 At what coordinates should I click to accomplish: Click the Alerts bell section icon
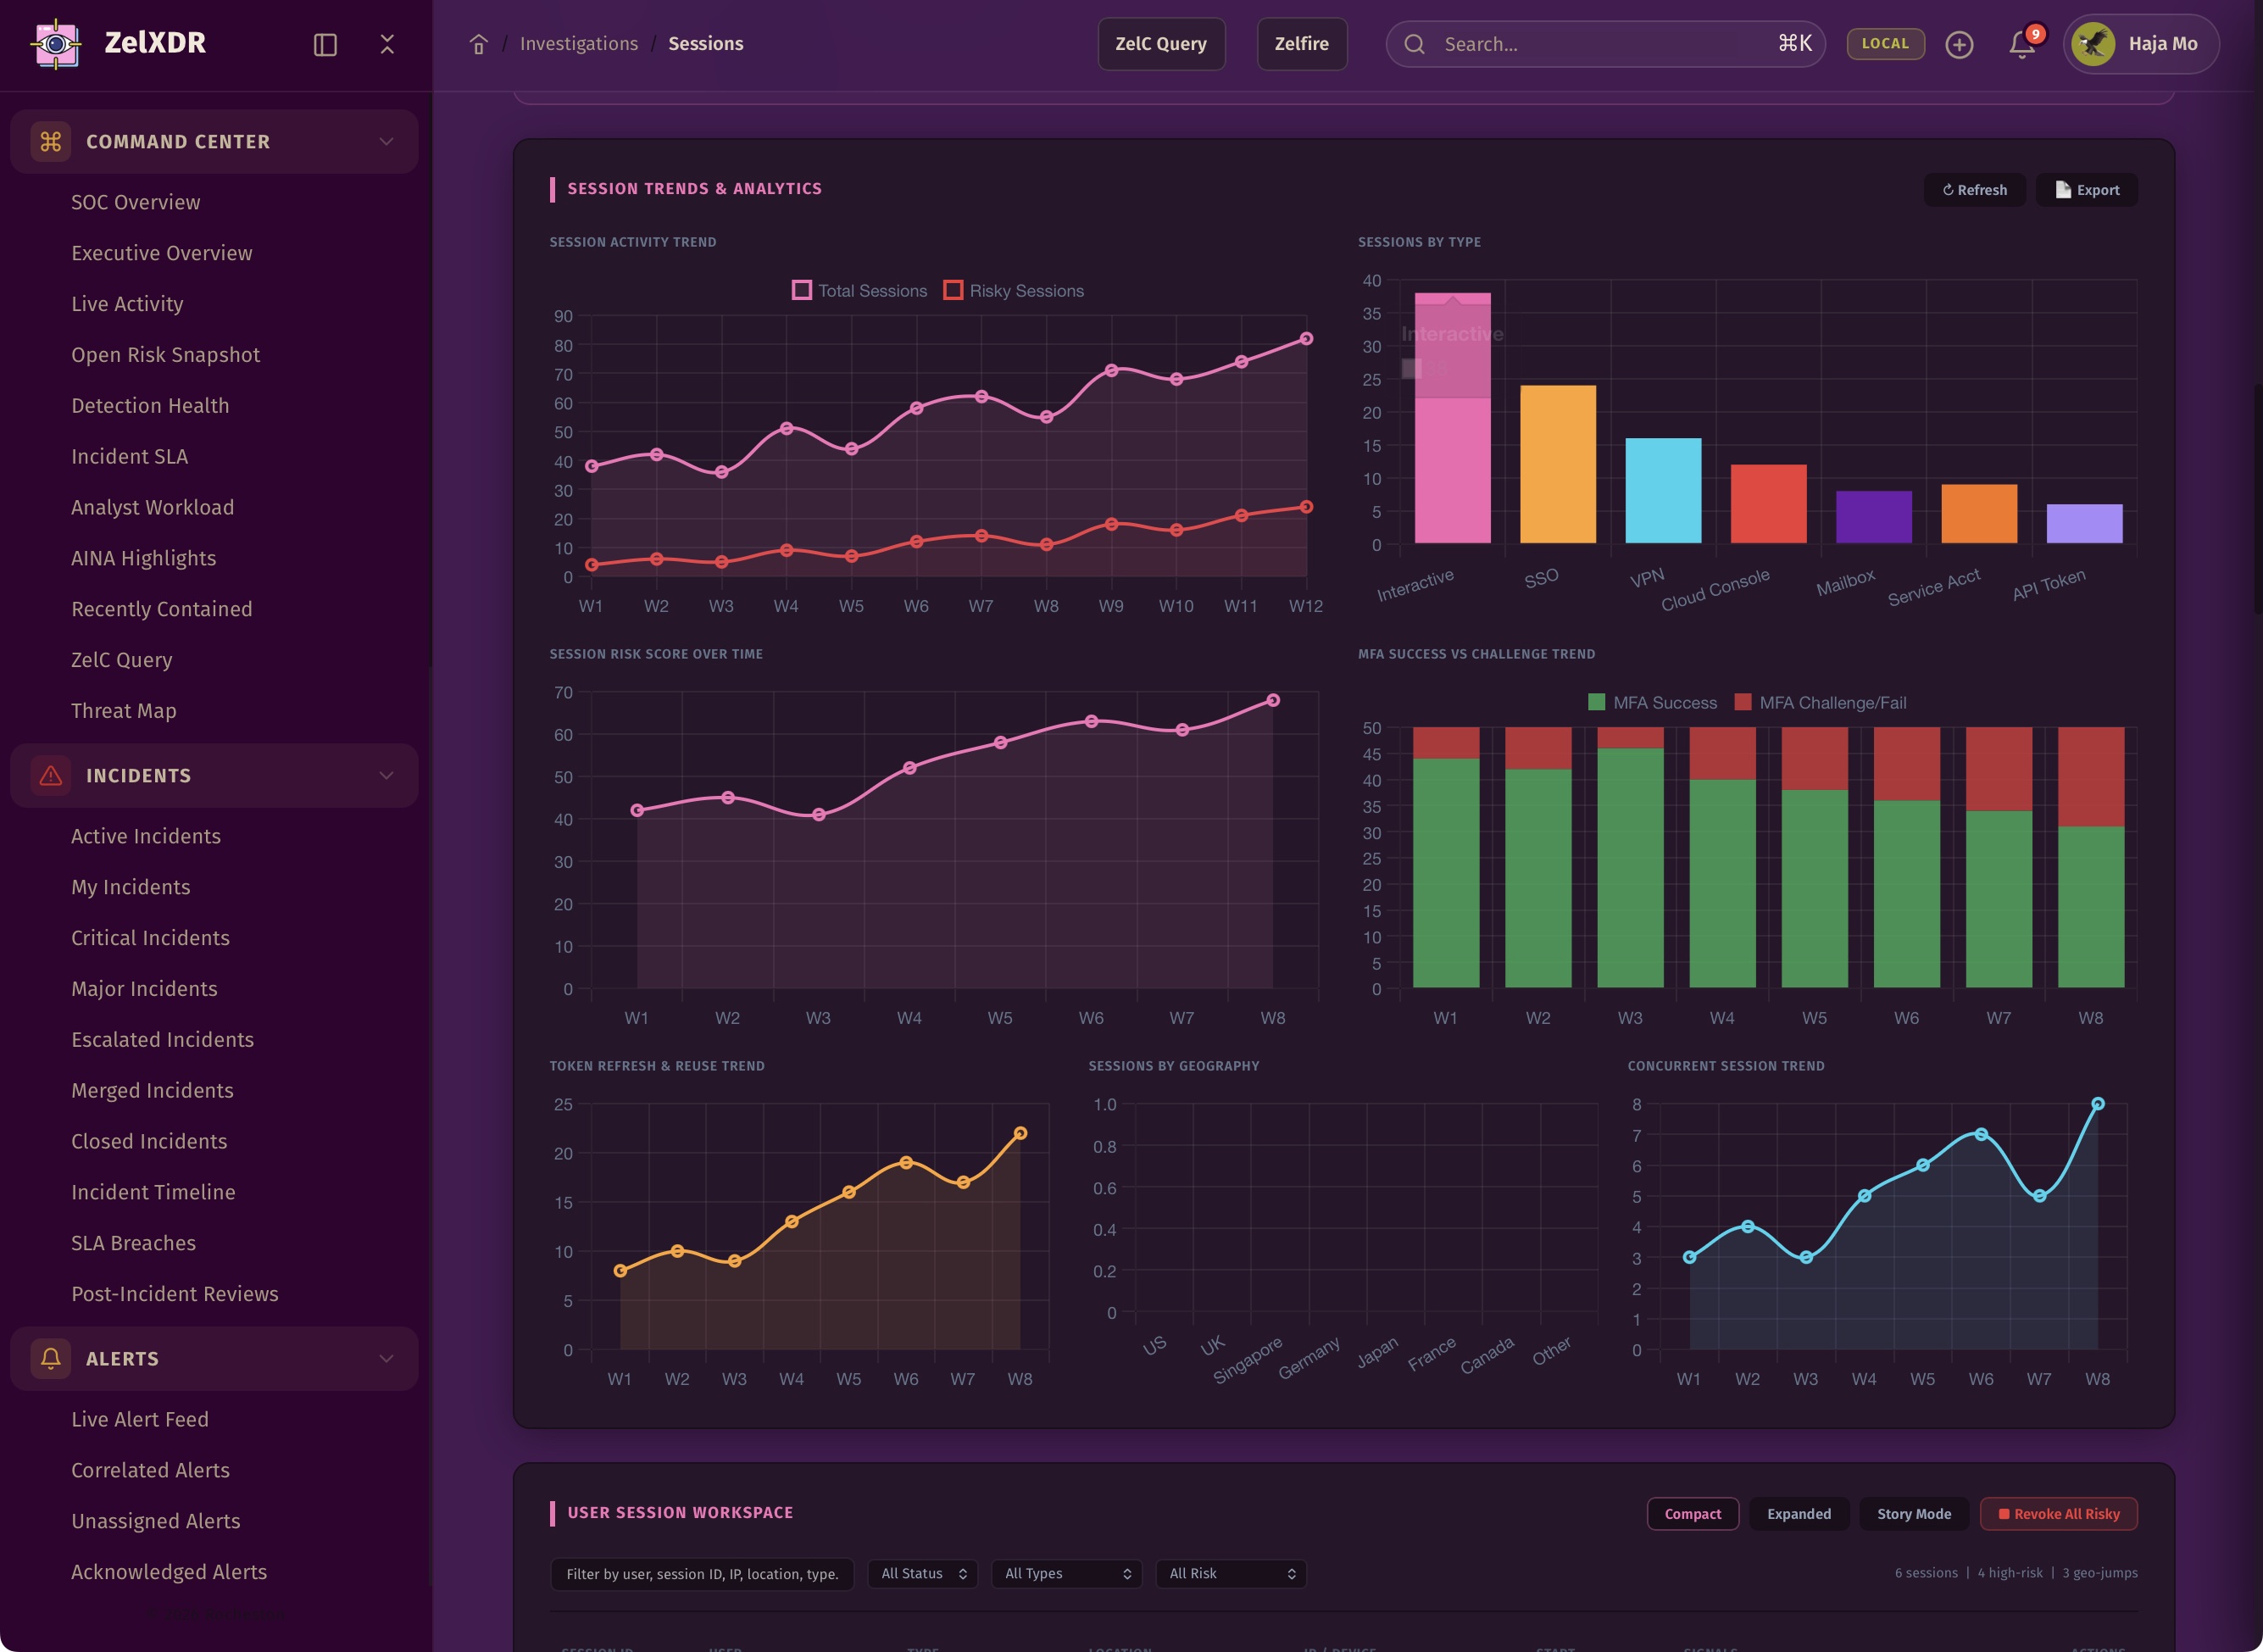[51, 1358]
